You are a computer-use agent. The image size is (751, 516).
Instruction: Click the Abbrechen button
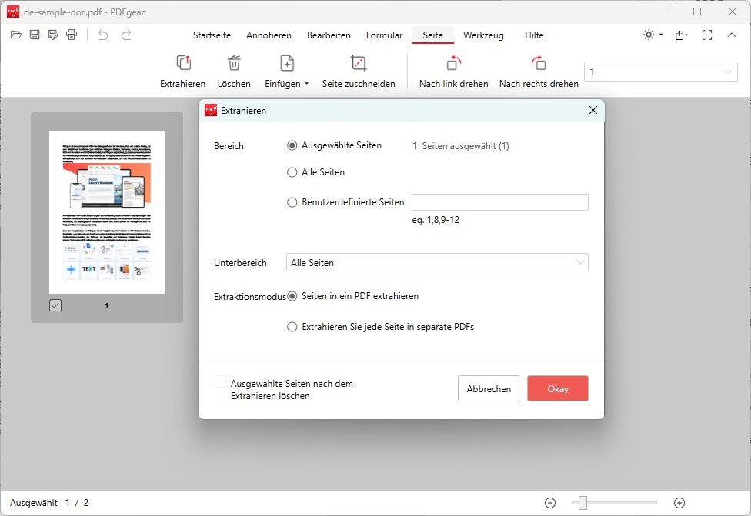click(x=489, y=388)
